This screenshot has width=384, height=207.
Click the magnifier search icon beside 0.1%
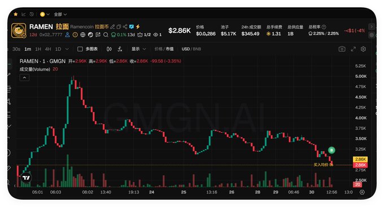pos(106,35)
